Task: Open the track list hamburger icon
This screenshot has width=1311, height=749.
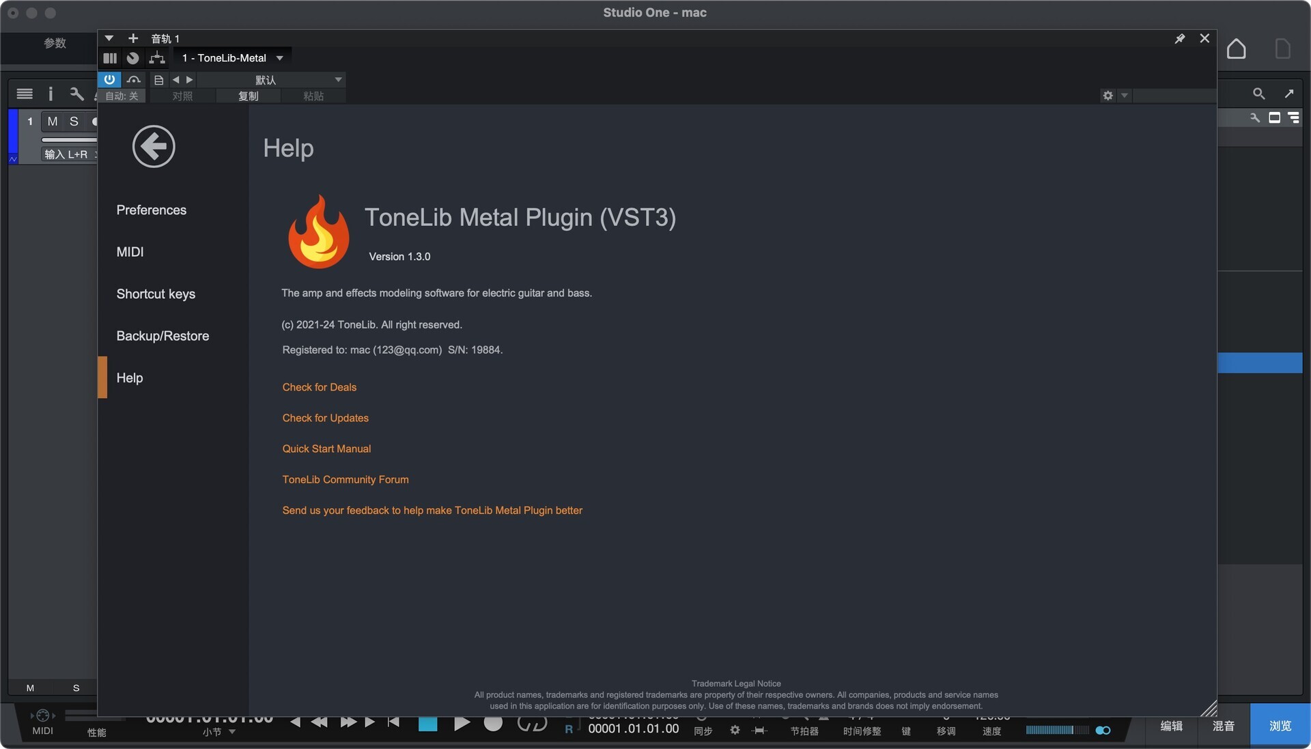Action: (25, 94)
